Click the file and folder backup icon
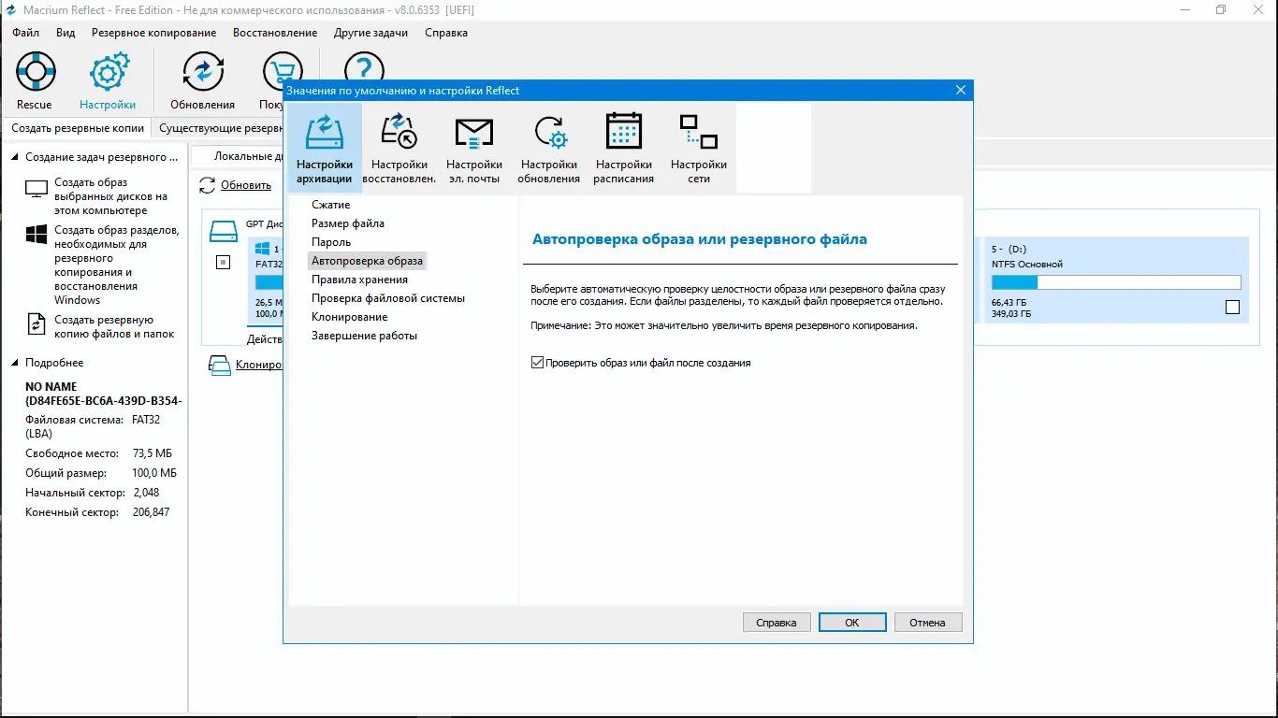Viewport: 1278px width, 718px height. point(36,323)
